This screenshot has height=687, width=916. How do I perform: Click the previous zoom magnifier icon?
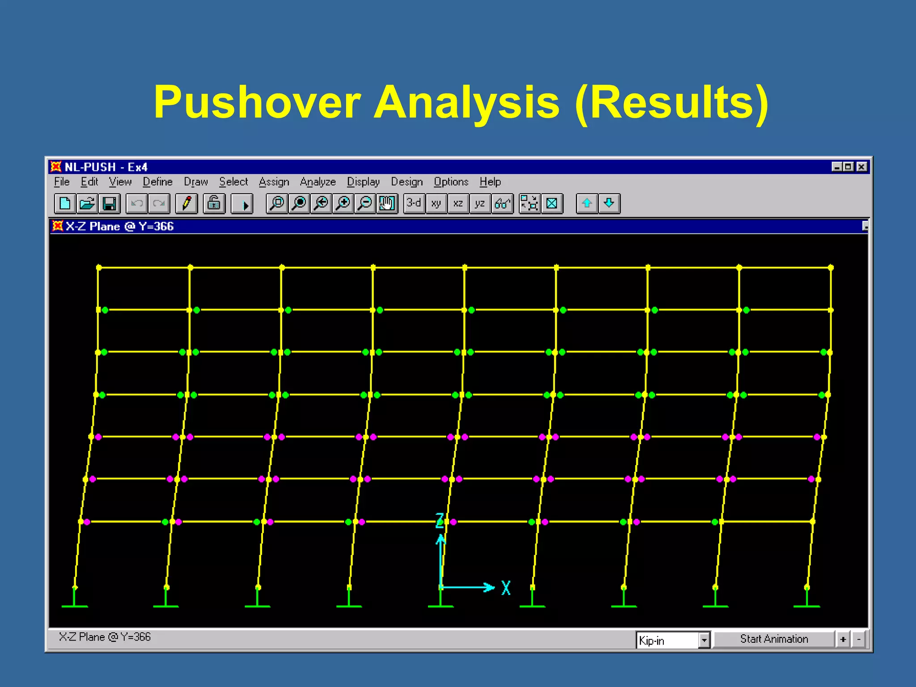point(321,204)
